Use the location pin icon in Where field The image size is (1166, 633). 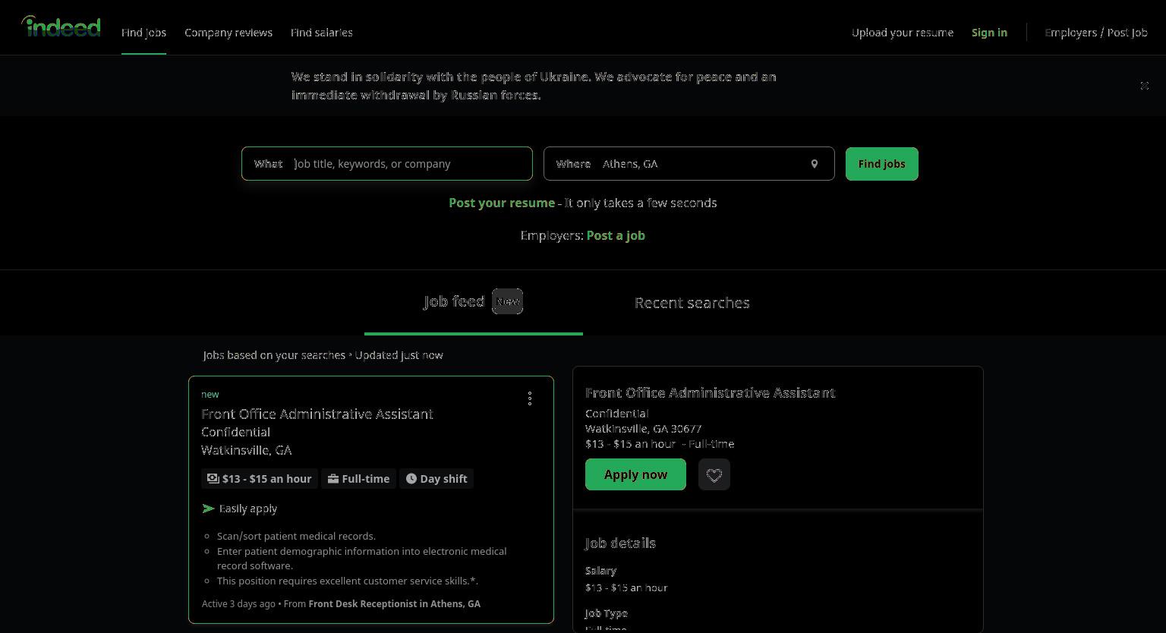[815, 164]
